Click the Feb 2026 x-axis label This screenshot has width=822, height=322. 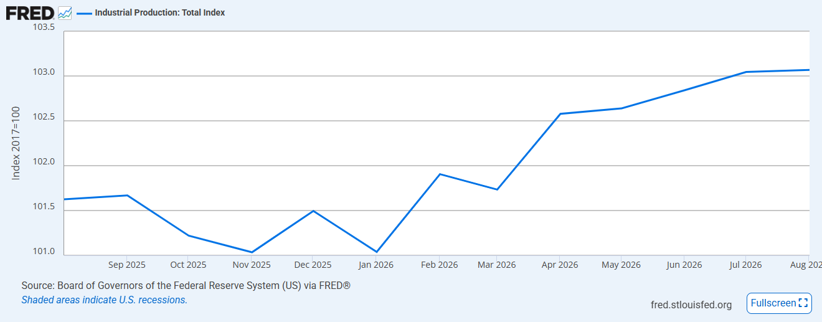(x=439, y=265)
